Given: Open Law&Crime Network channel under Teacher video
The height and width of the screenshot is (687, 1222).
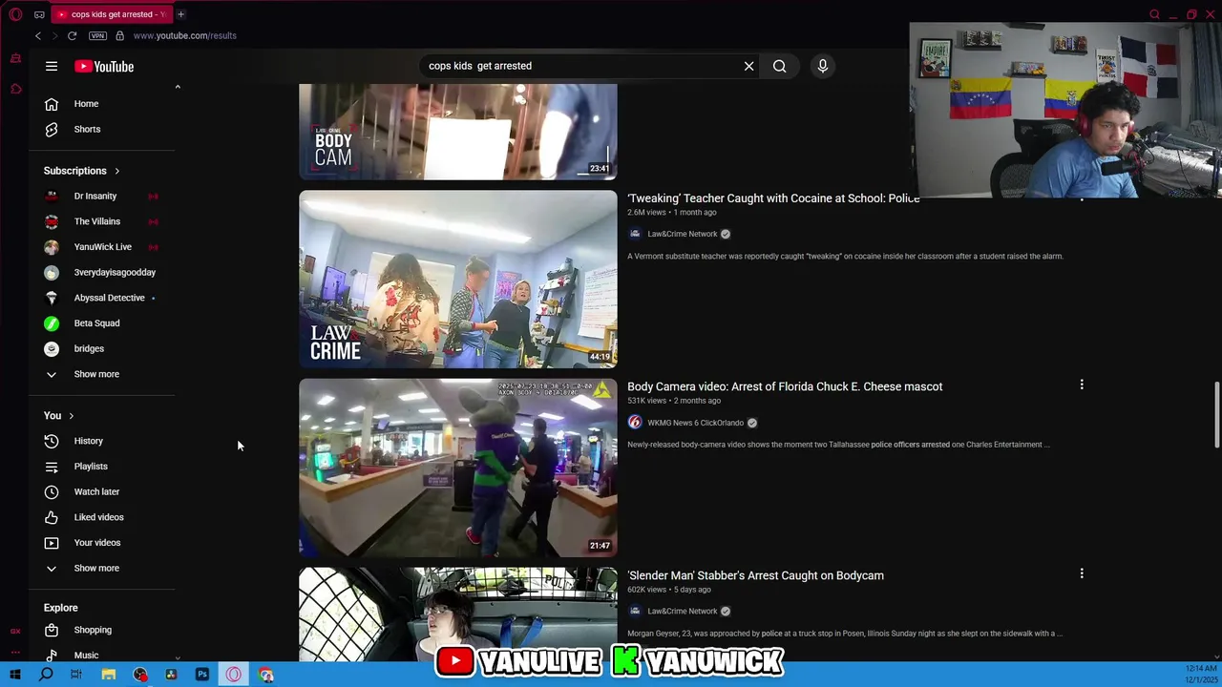Looking at the screenshot, I should [x=682, y=234].
